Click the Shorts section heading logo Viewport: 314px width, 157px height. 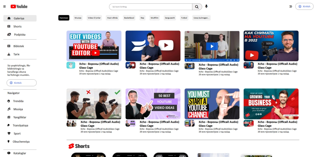(79, 146)
